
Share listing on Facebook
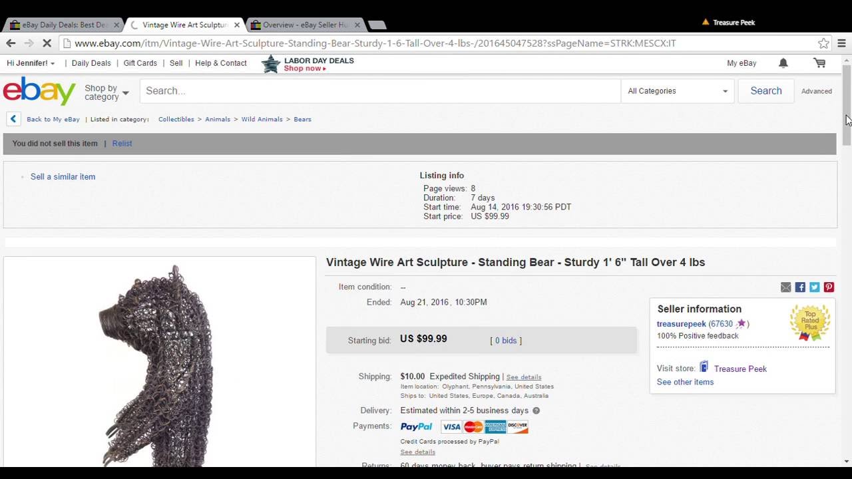tap(800, 287)
